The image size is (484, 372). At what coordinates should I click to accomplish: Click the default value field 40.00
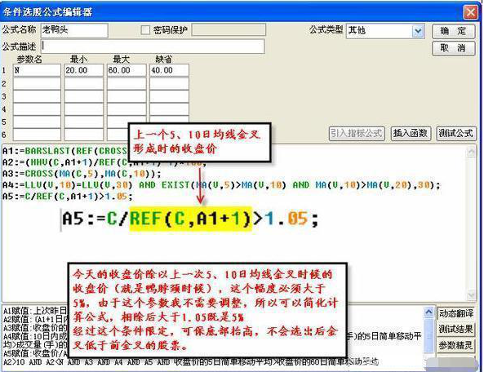click(169, 70)
